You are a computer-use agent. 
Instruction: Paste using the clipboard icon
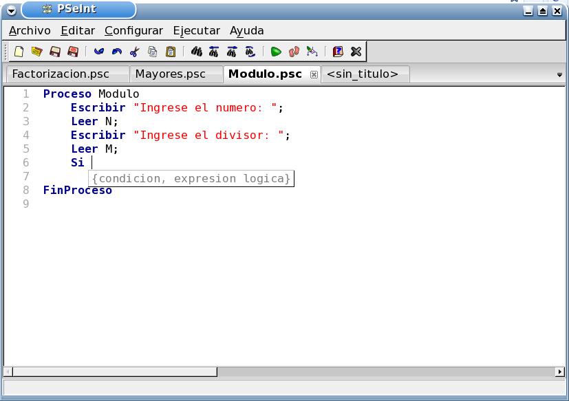click(171, 52)
